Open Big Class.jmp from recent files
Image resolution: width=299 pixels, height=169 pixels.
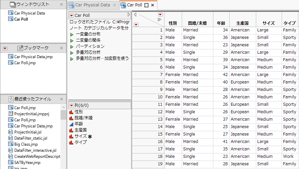pyautogui.click(x=26, y=144)
